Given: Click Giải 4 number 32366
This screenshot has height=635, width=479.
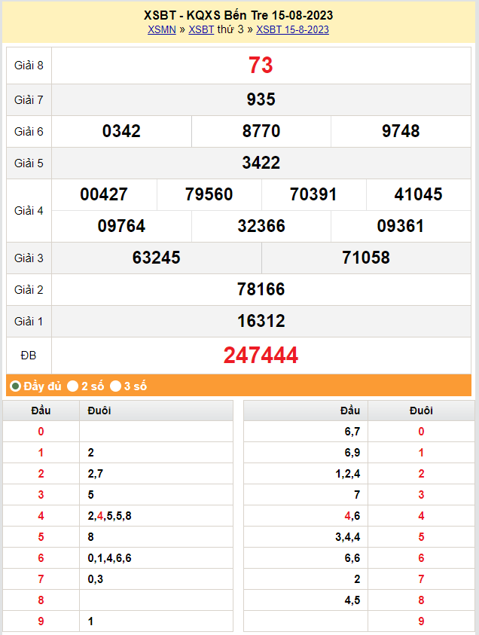Looking at the screenshot, I should pos(261,226).
